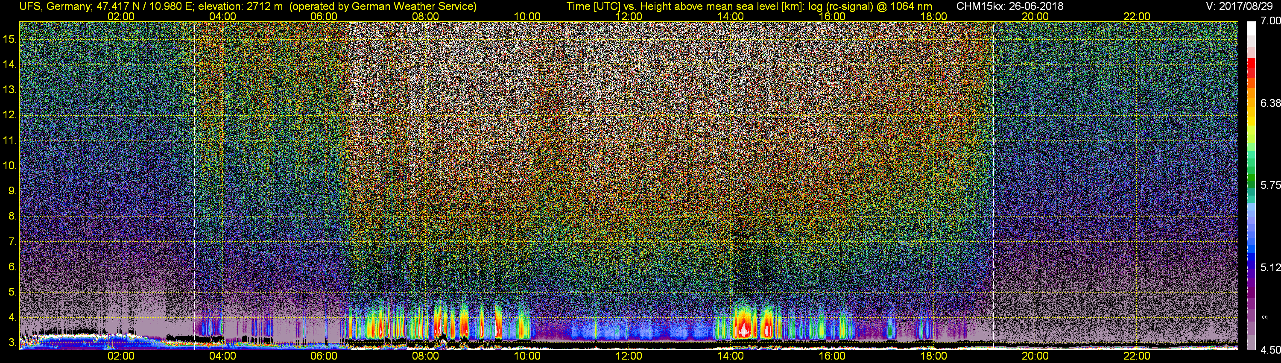
Task: Pick the yellow band of the color scale bar
Action: pos(1251,122)
